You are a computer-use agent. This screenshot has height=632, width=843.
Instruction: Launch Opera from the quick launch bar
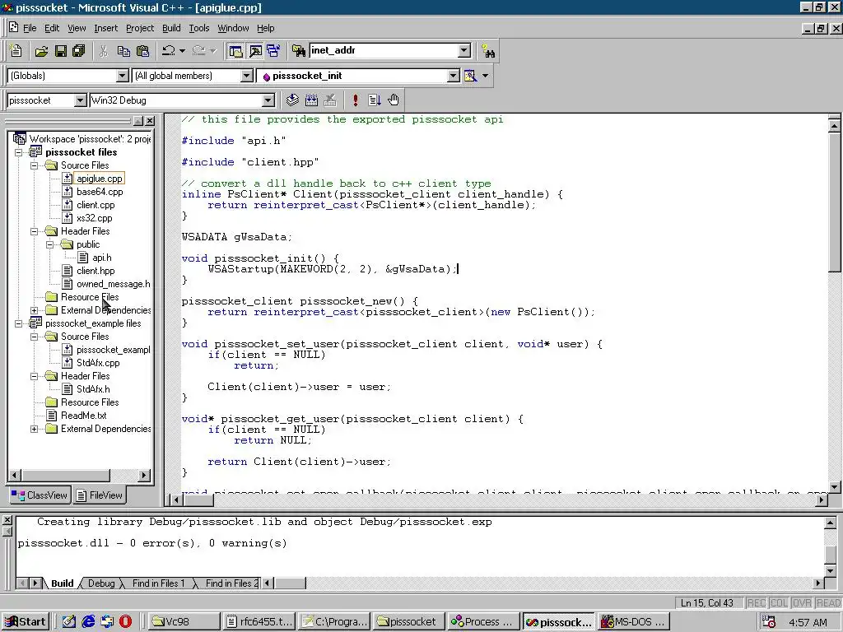click(x=125, y=622)
